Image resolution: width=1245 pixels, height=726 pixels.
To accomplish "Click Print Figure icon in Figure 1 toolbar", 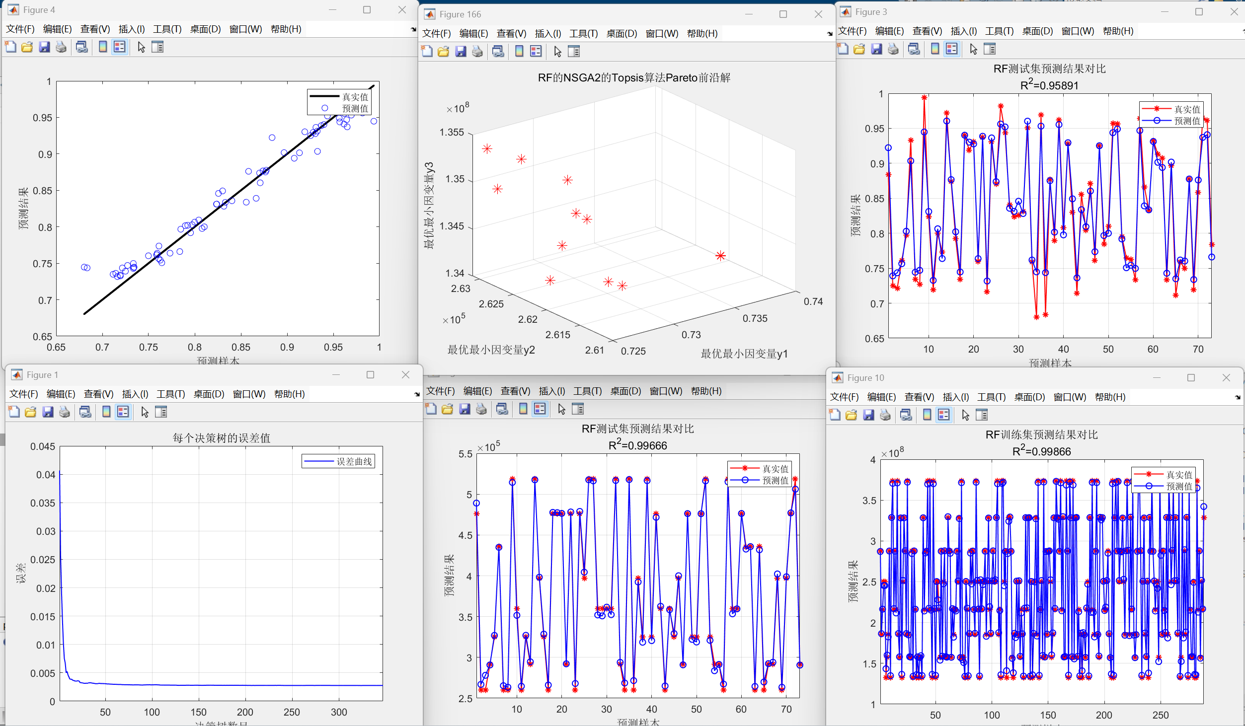I will pos(65,412).
